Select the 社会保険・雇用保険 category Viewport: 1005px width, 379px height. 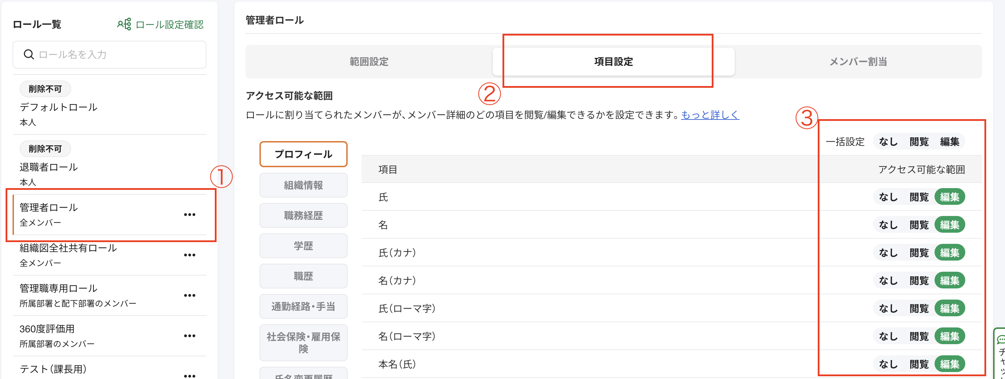pyautogui.click(x=303, y=342)
